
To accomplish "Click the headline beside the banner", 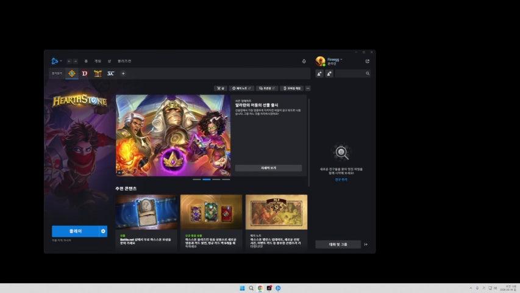I will pyautogui.click(x=257, y=105).
